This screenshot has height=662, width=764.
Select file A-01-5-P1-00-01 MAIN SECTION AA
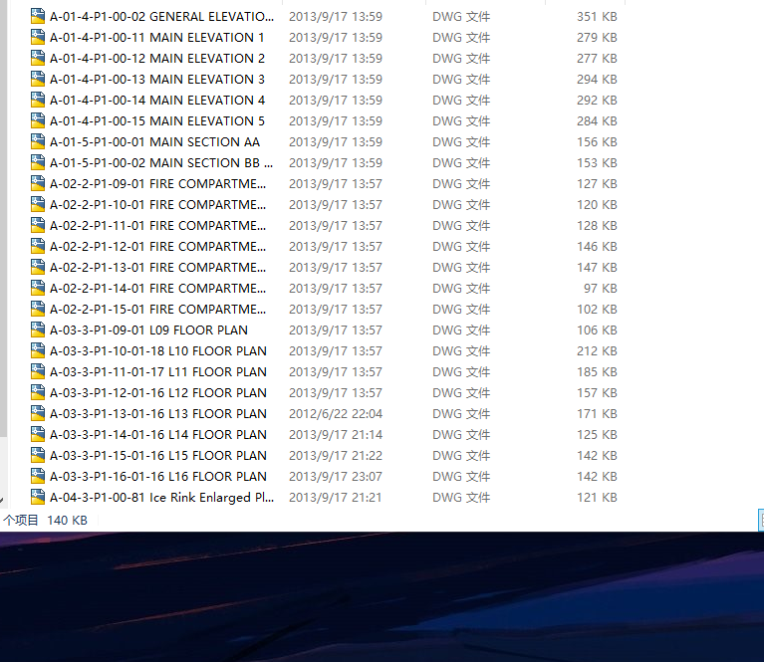pyautogui.click(x=155, y=142)
